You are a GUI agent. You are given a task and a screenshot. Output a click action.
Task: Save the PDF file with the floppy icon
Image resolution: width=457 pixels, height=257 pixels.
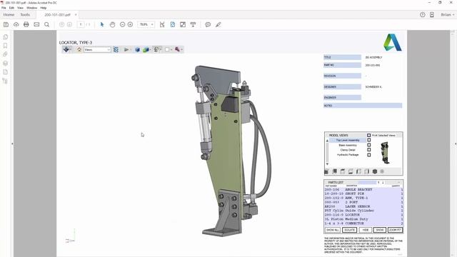click(6, 24)
